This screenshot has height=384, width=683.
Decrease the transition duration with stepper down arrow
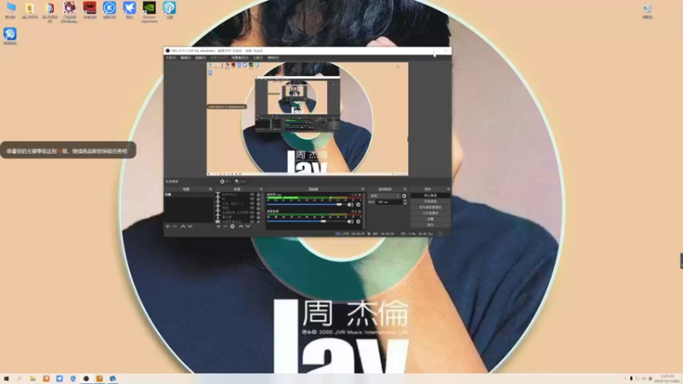click(405, 203)
